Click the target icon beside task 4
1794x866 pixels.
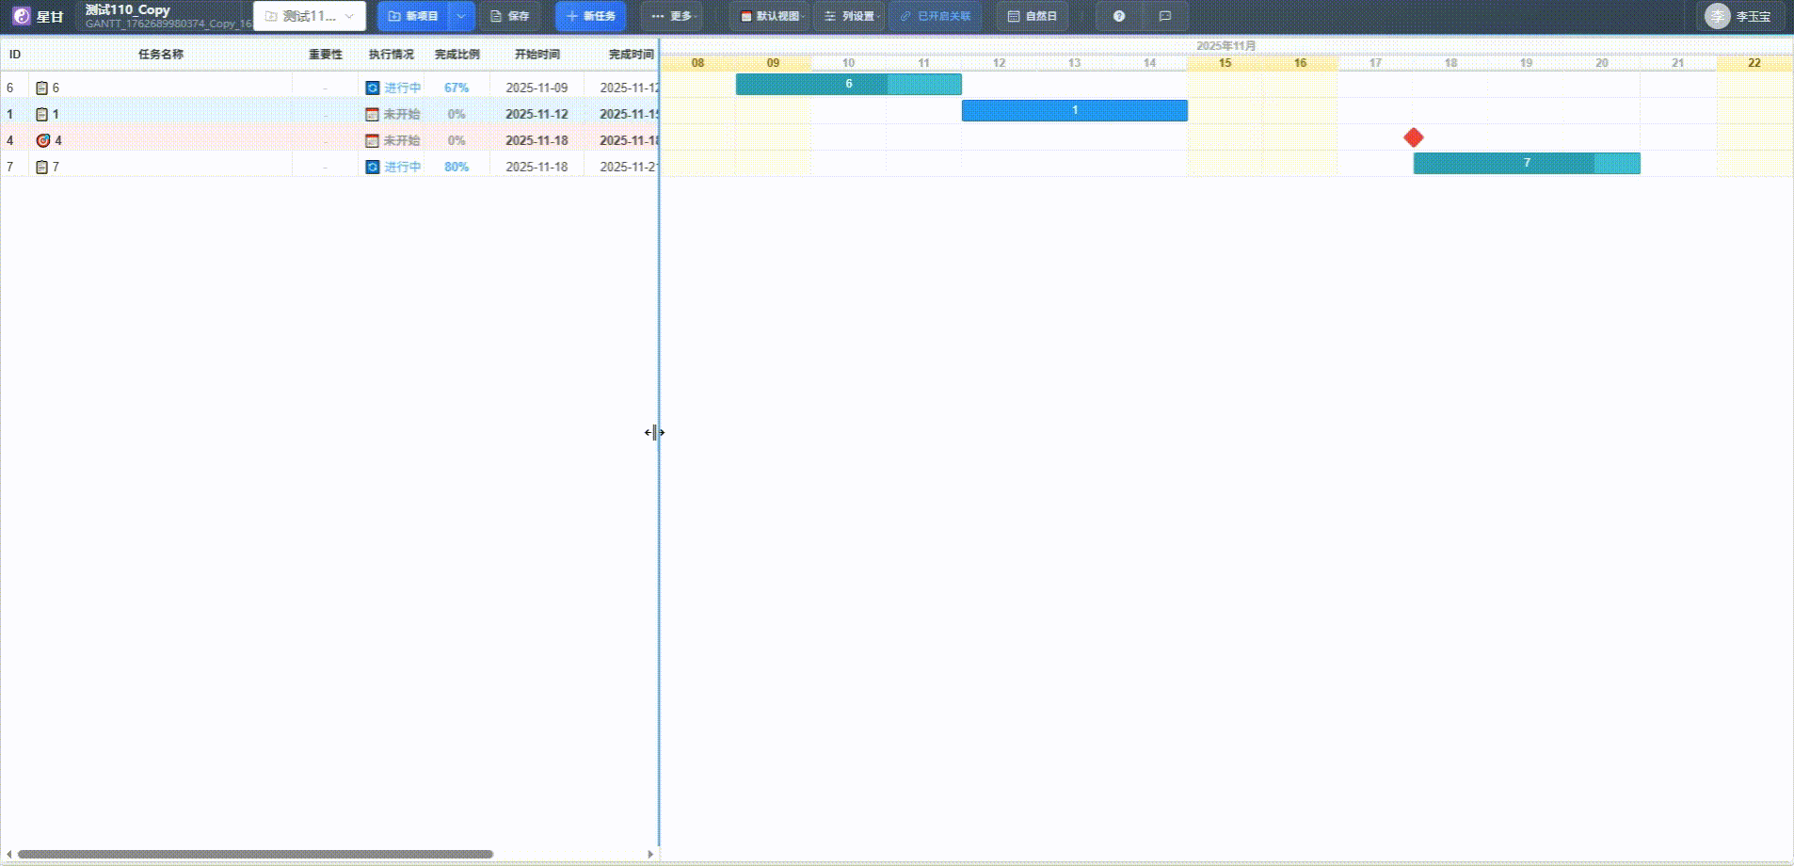pos(43,139)
